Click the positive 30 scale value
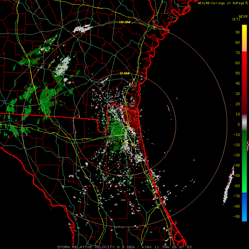The height and width of the screenshot is (249, 249). pos(238,94)
